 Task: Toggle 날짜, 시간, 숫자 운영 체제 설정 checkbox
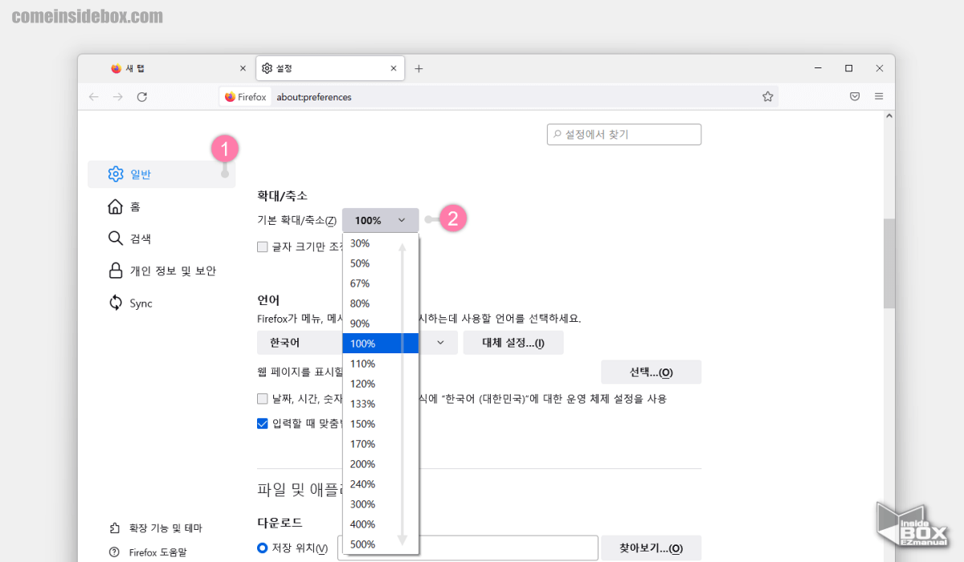(x=262, y=399)
